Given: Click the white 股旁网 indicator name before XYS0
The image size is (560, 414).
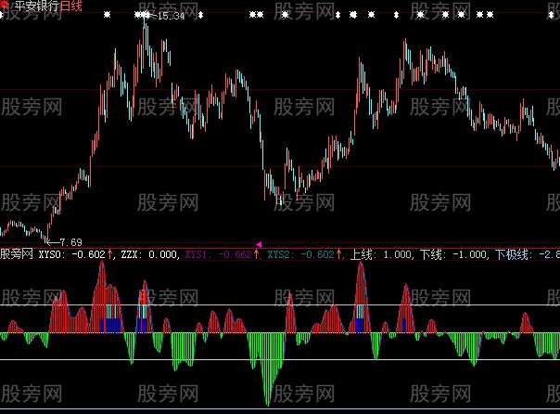Looking at the screenshot, I should coord(17,254).
